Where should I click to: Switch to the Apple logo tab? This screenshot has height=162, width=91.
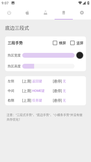(27, 13)
